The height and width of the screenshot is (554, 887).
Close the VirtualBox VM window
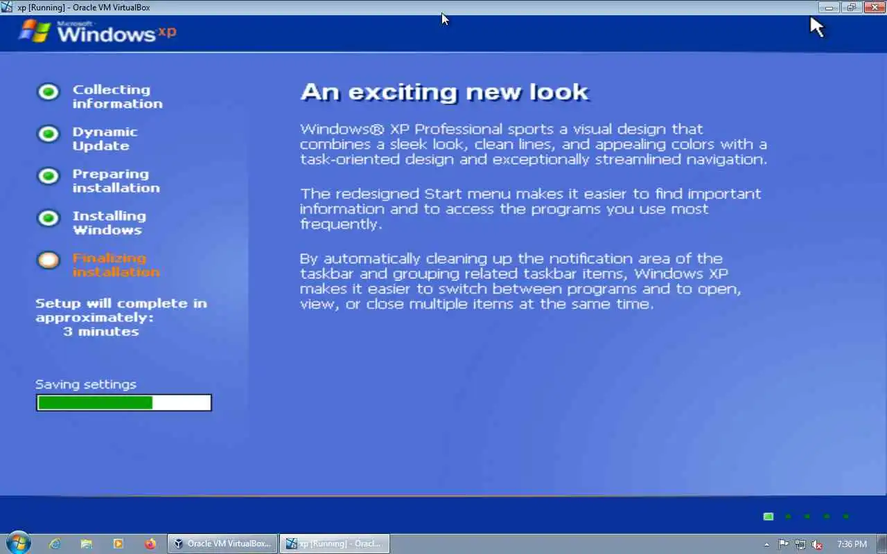(x=873, y=8)
